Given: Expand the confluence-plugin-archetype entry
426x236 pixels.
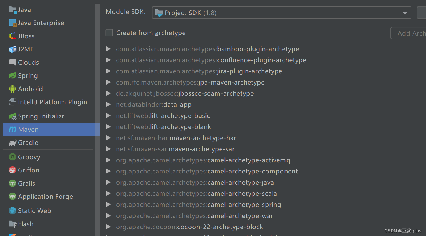Looking at the screenshot, I should pyautogui.click(x=109, y=60).
